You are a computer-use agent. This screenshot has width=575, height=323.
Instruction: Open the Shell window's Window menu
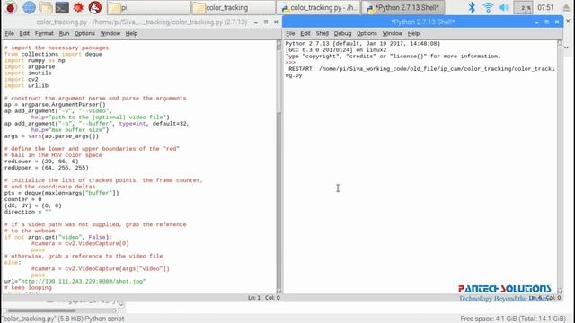tap(392, 33)
